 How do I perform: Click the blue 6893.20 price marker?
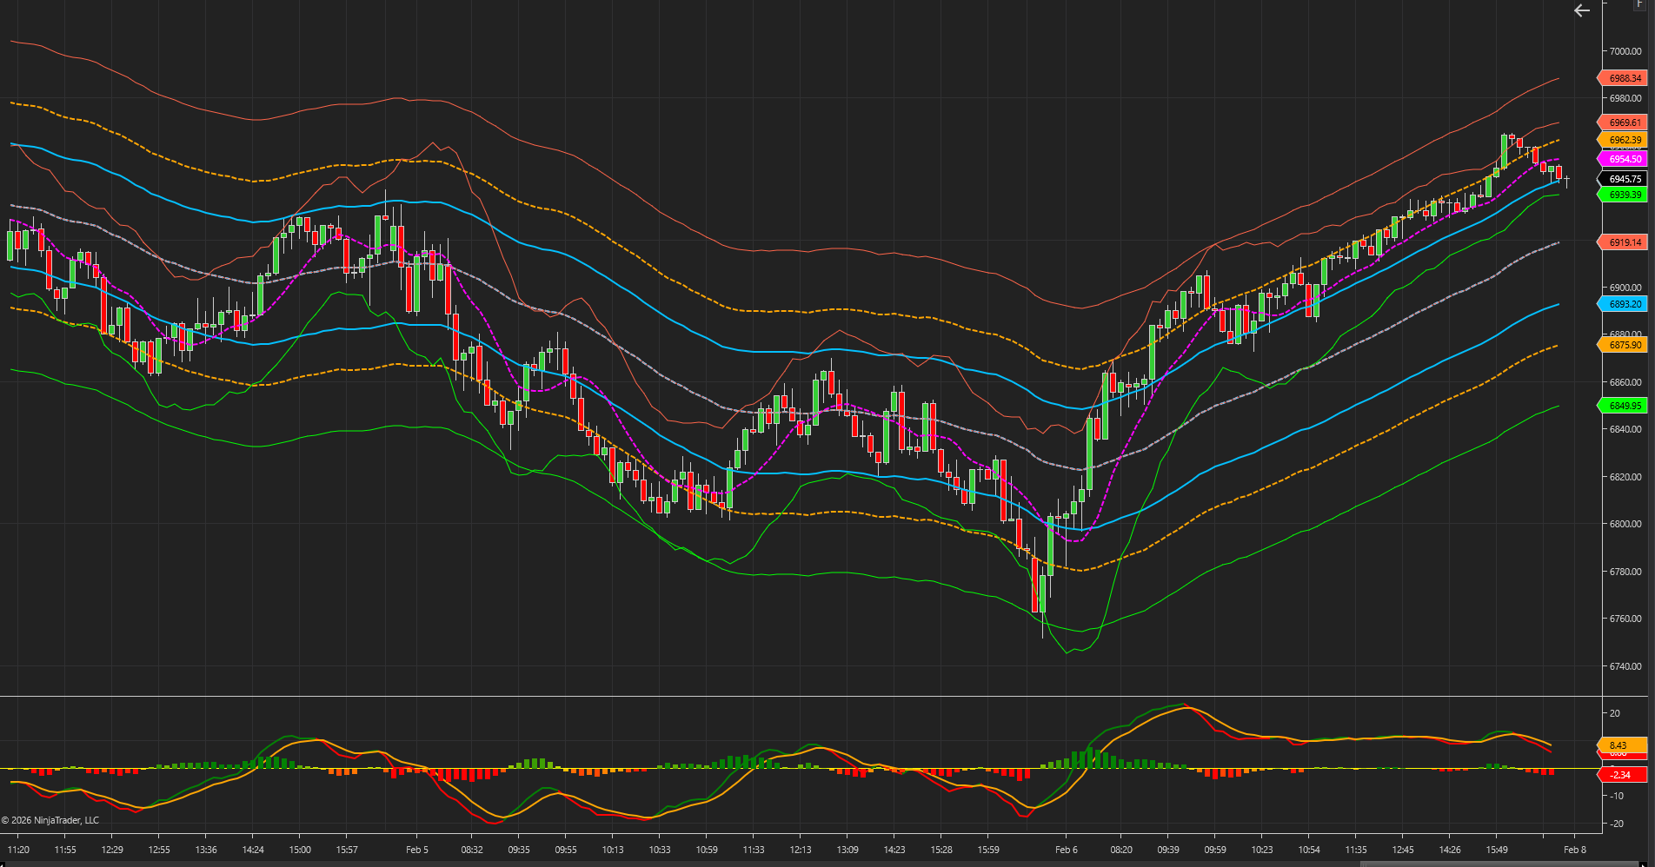click(x=1624, y=304)
